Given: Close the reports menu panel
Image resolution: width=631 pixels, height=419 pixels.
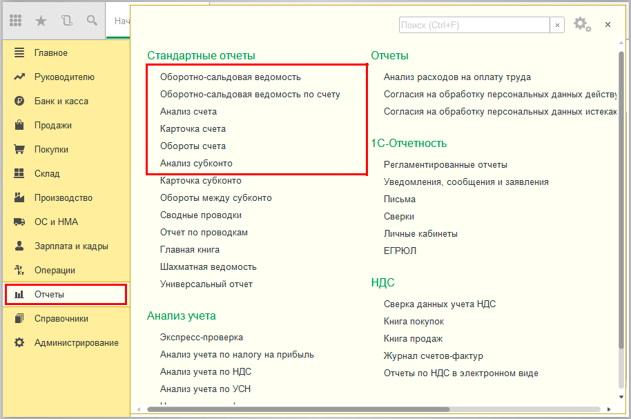Looking at the screenshot, I should [608, 25].
